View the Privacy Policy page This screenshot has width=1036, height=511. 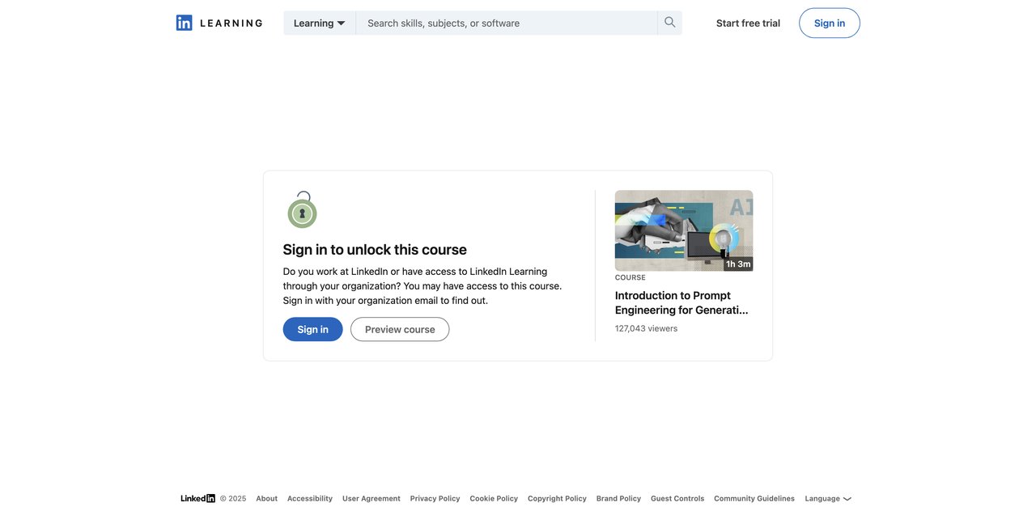tap(435, 499)
